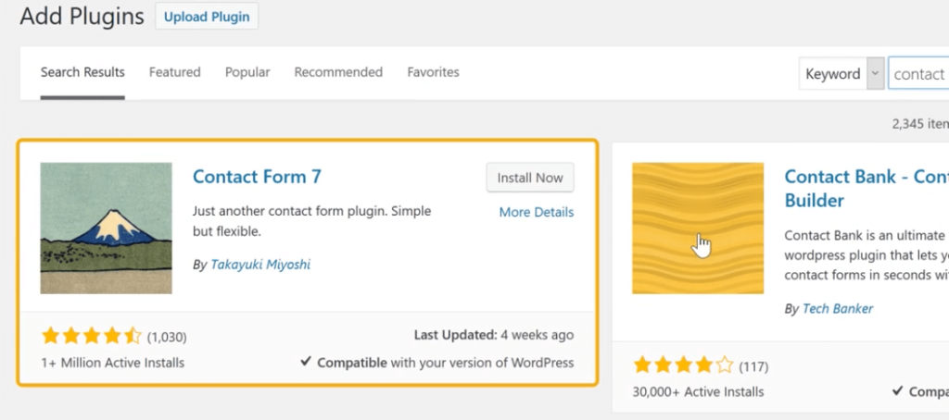Select the Search Results tab
Image resolution: width=949 pixels, height=420 pixels.
click(82, 72)
